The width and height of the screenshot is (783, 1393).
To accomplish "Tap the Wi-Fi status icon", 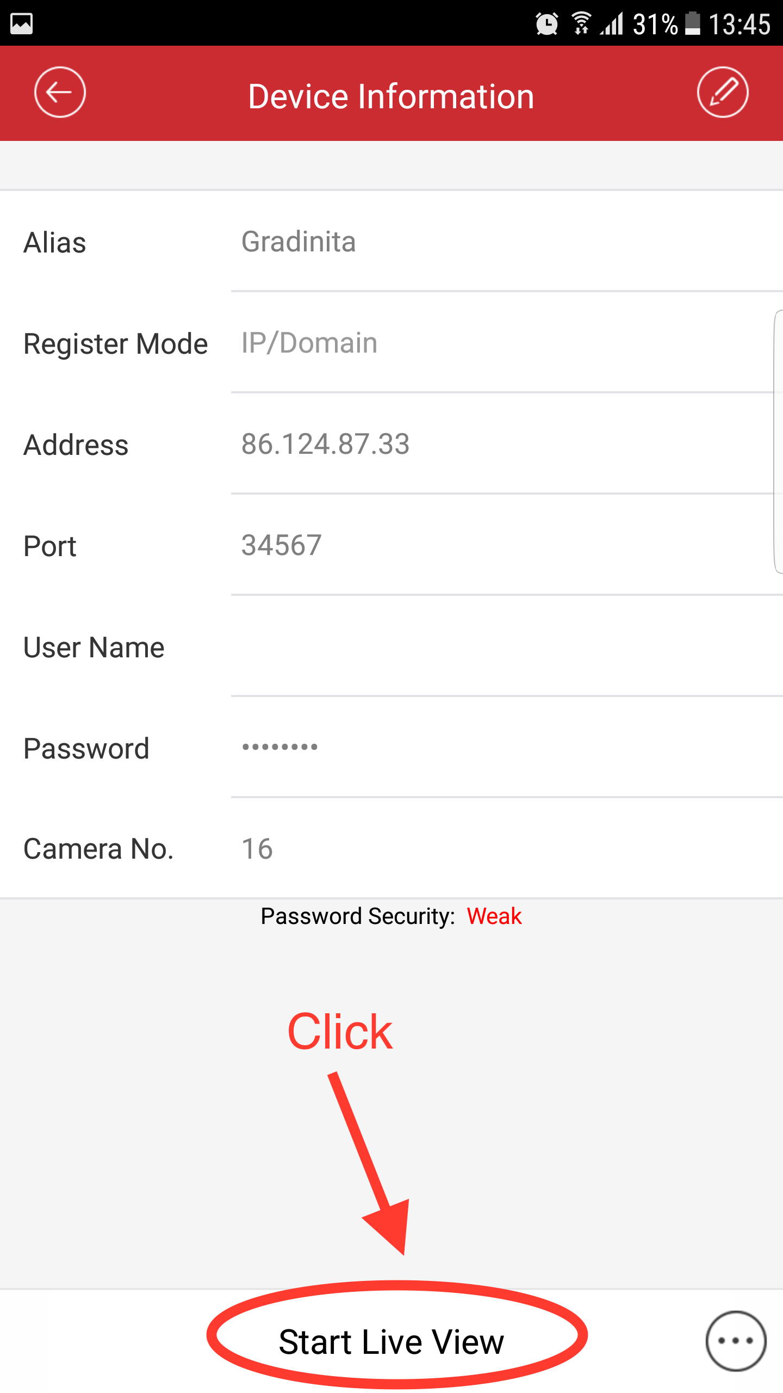I will pos(582,24).
